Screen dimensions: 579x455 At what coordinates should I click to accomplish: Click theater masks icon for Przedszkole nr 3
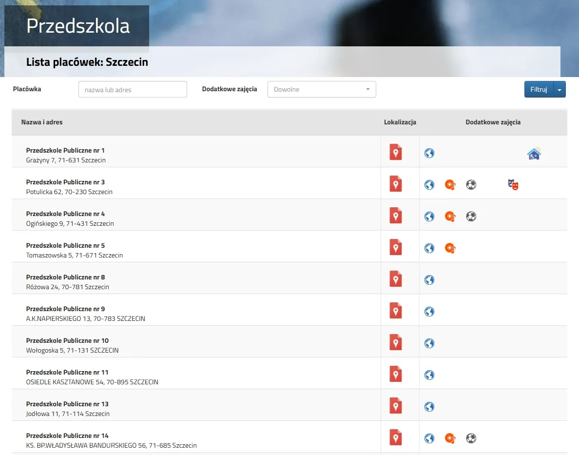tap(513, 184)
